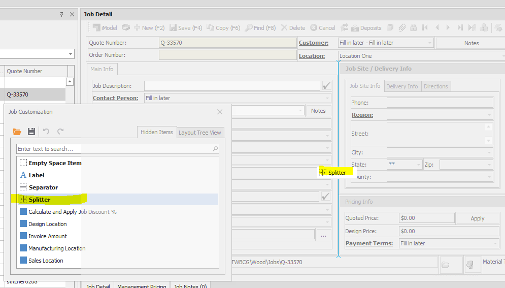
Task: Pin the left panel using pushpin icon
Action: tap(62, 15)
